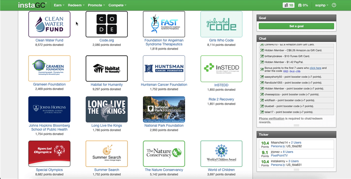The height and width of the screenshot is (179, 351).
Task: Click the ticker panel resize handle
Action: tap(296, 170)
